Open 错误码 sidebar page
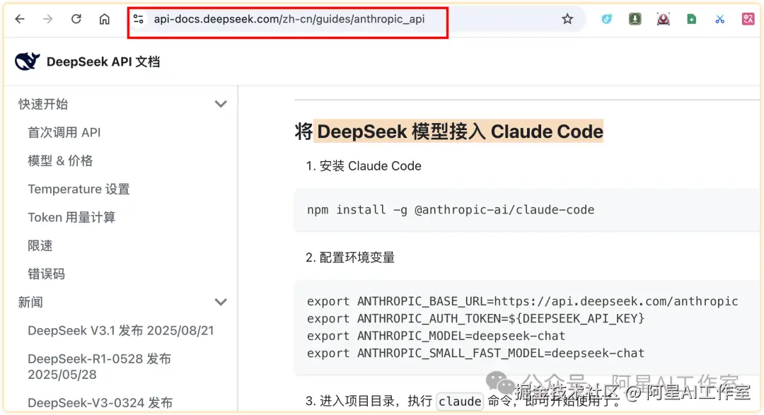Screen dimensions: 764x415 [x=46, y=274]
